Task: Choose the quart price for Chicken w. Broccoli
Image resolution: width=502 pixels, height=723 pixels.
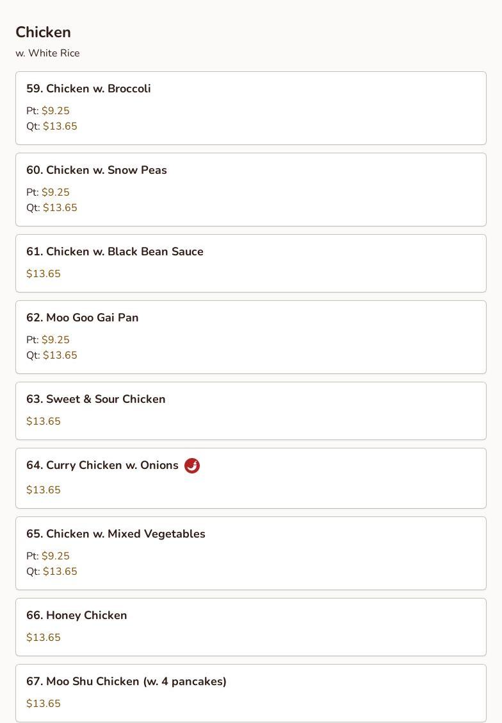Action: coord(60,126)
